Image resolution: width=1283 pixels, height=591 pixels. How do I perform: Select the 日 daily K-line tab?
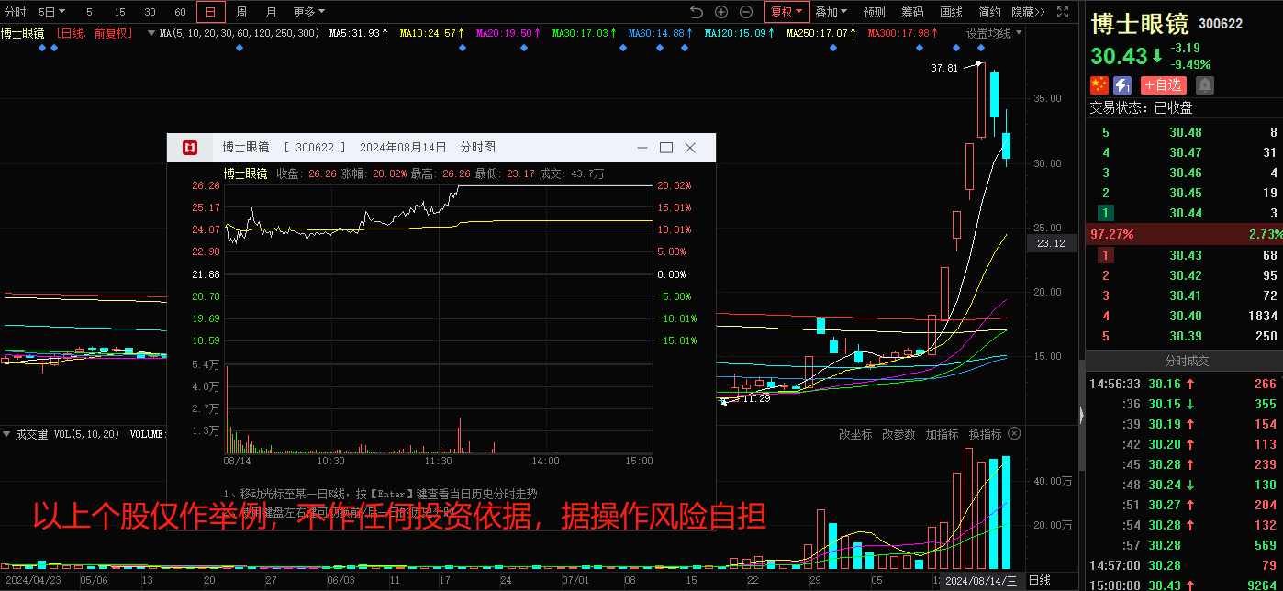click(x=211, y=12)
